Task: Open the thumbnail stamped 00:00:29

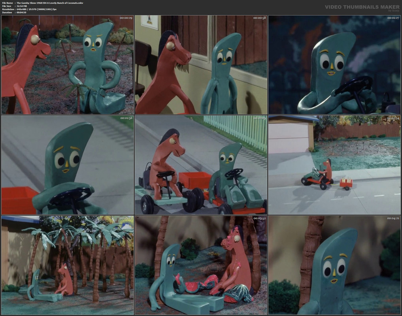Action: click(68, 65)
